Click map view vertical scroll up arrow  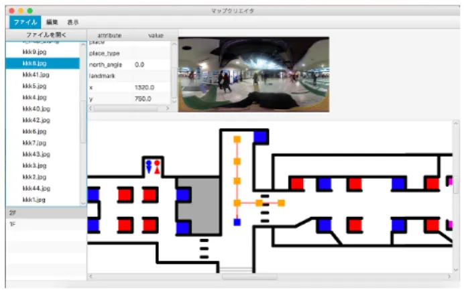[x=456, y=123]
